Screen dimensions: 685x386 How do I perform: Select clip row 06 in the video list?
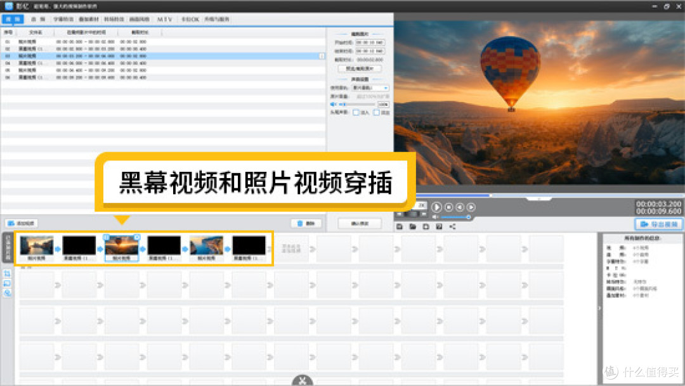pyautogui.click(x=162, y=77)
